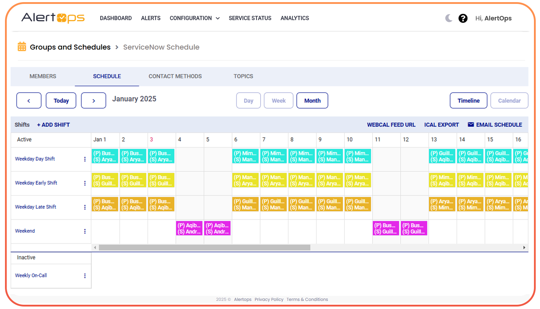Select the Week view toggle

tap(278, 101)
